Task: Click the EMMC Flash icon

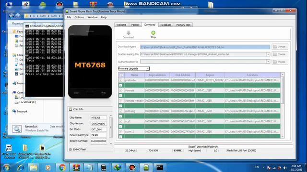Action: tap(71, 149)
